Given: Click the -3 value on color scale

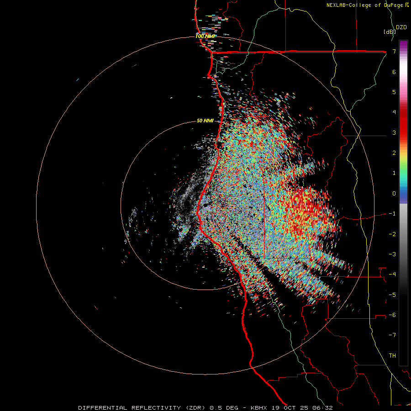Looking at the screenshot, I should [x=392, y=254].
